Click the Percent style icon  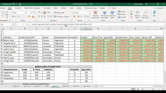79,17
